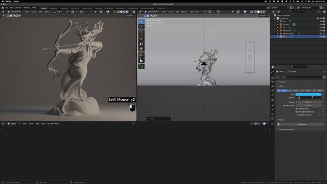Toggle render camera icon for Camera object
This screenshot has width=327, height=184.
323,25
